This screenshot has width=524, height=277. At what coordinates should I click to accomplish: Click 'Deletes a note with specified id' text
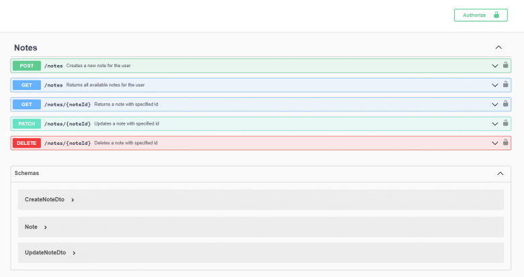tap(126, 143)
